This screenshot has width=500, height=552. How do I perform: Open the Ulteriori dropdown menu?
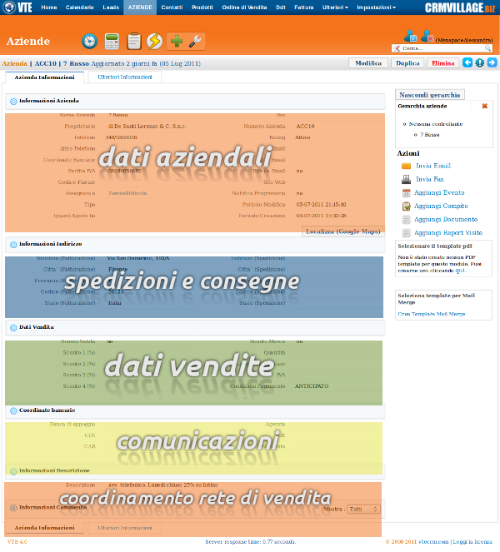[335, 7]
